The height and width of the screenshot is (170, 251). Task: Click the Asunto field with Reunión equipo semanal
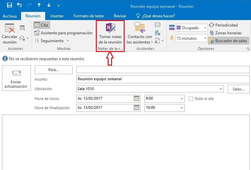click(163, 79)
